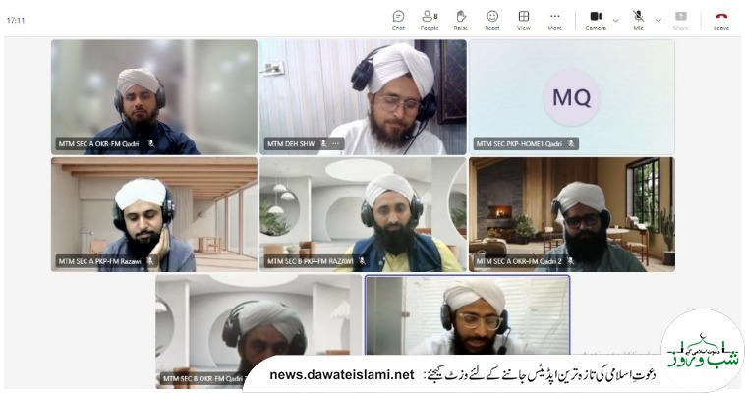Viewport: 745px width, 393px height.
Task: Open the View layout options
Action: click(524, 19)
